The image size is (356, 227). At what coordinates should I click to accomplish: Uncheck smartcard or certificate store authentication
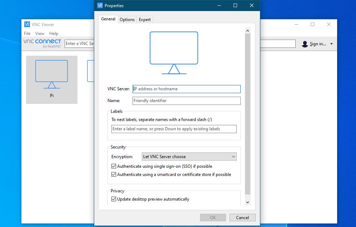(x=114, y=175)
